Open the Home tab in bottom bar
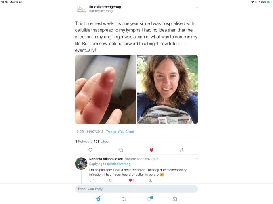 click(x=98, y=199)
